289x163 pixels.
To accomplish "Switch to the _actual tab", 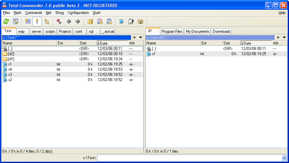I will click(x=108, y=31).
